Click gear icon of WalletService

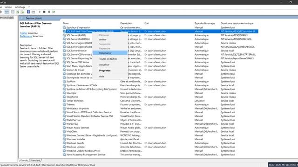click(64, 120)
